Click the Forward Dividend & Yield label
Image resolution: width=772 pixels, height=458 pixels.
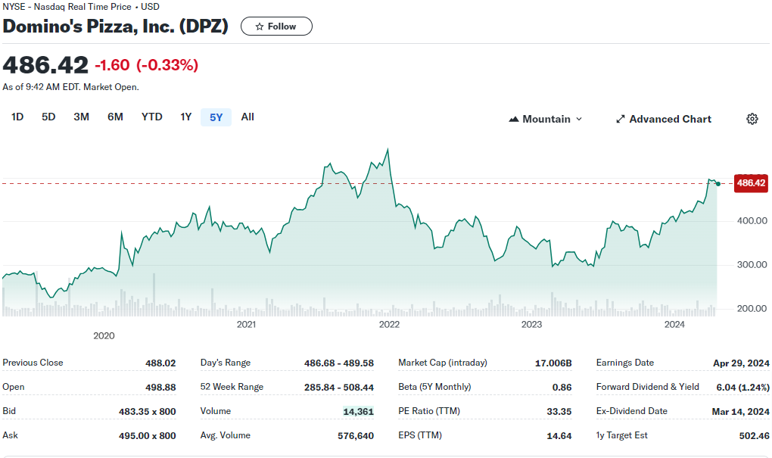click(x=647, y=387)
